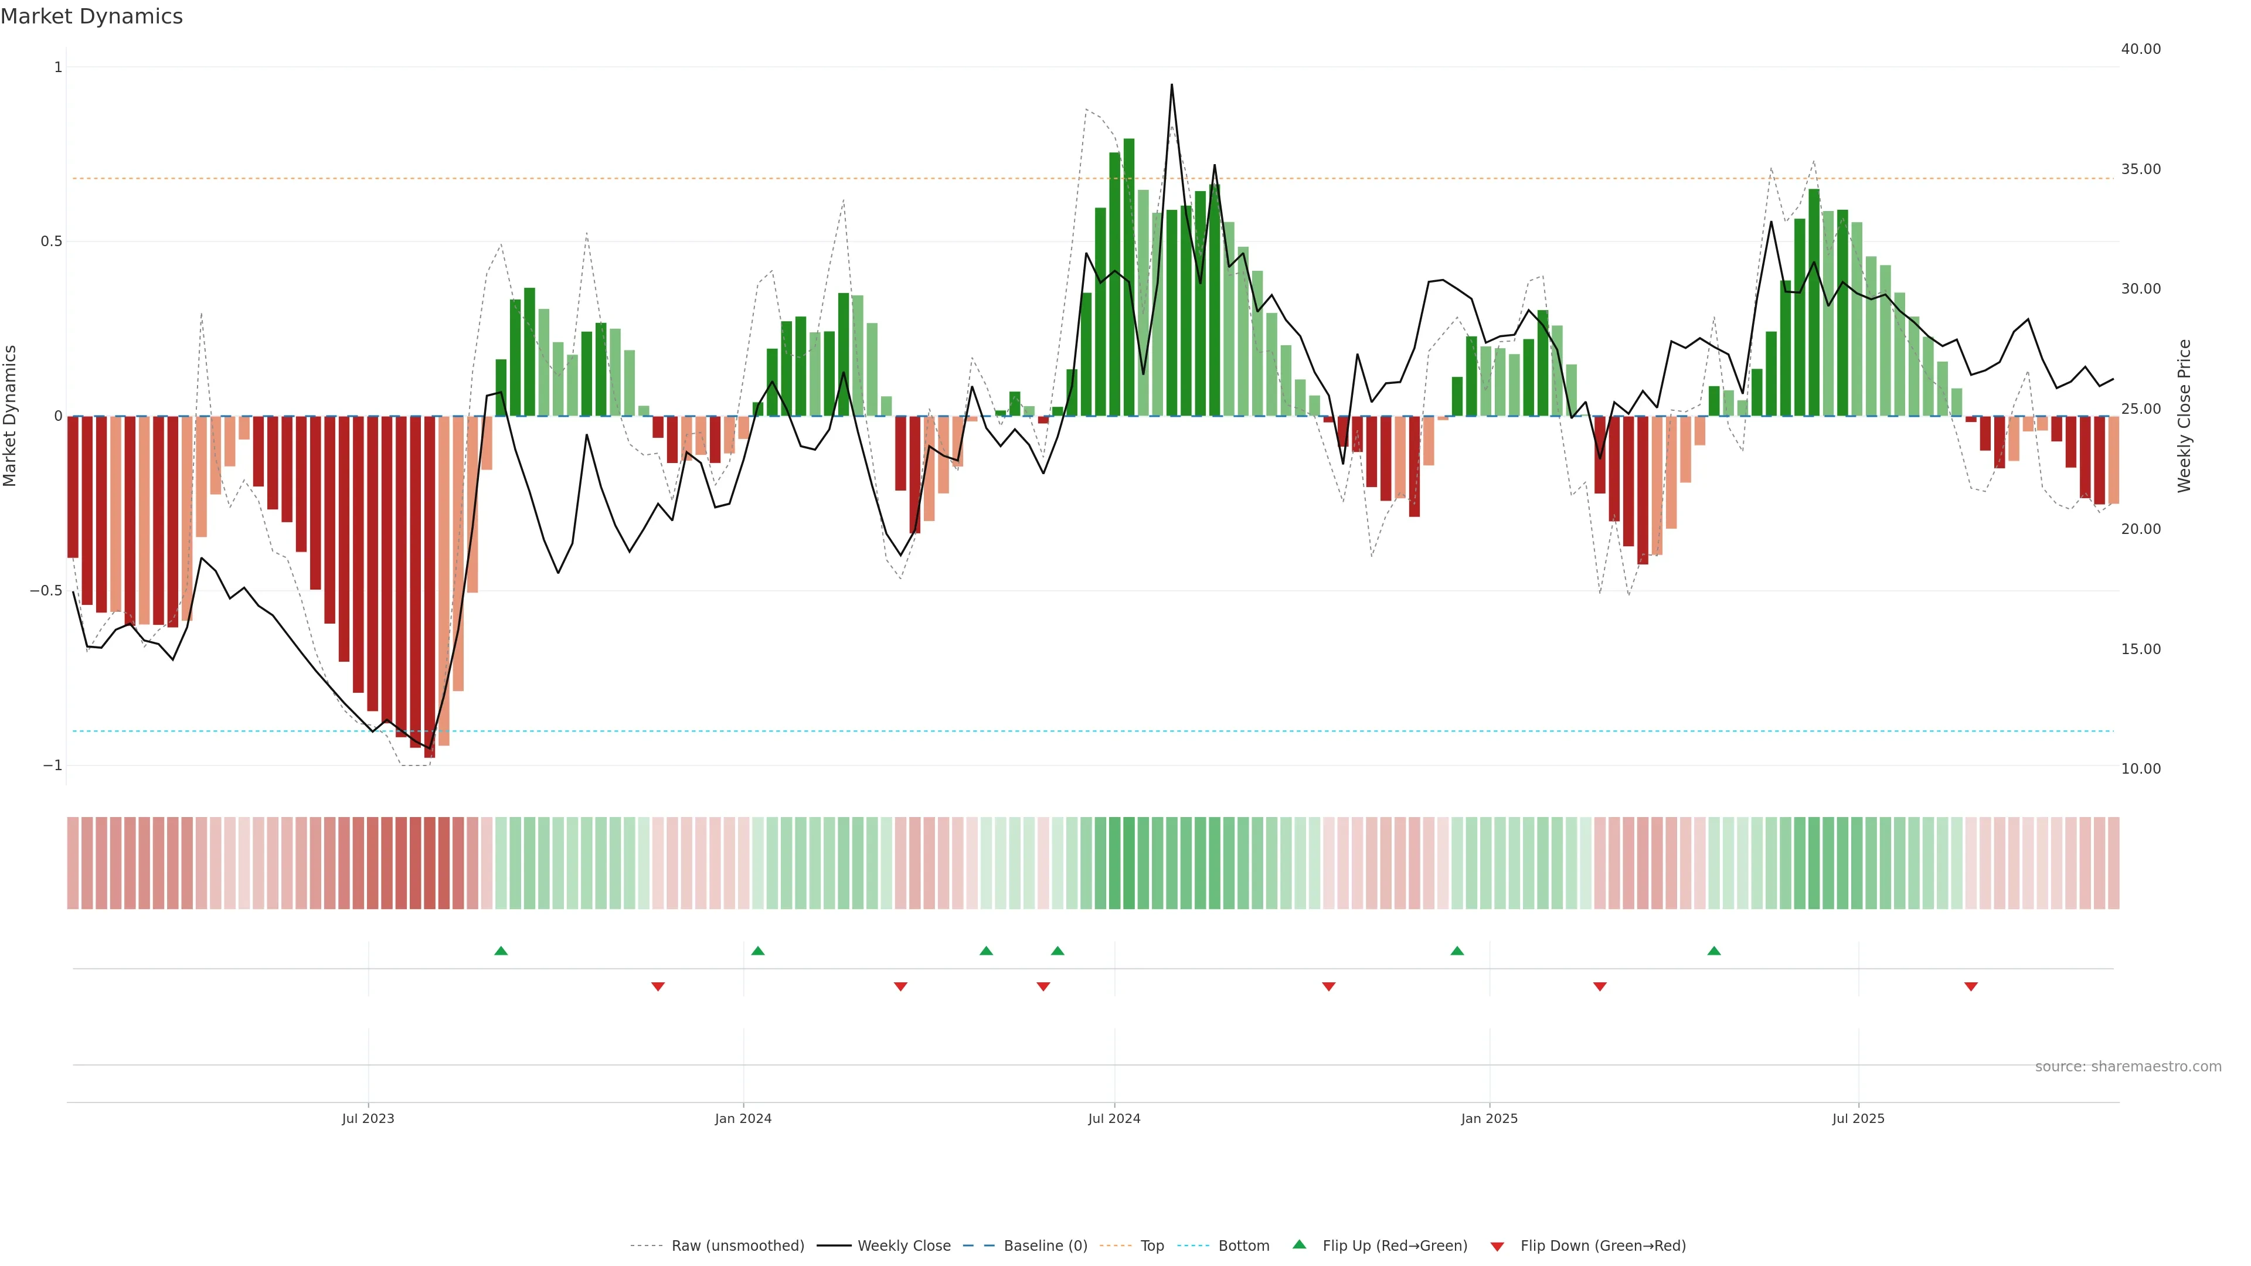Click the green triangle icon in legend
This screenshot has width=2251, height=1266.
pos(1300,1244)
